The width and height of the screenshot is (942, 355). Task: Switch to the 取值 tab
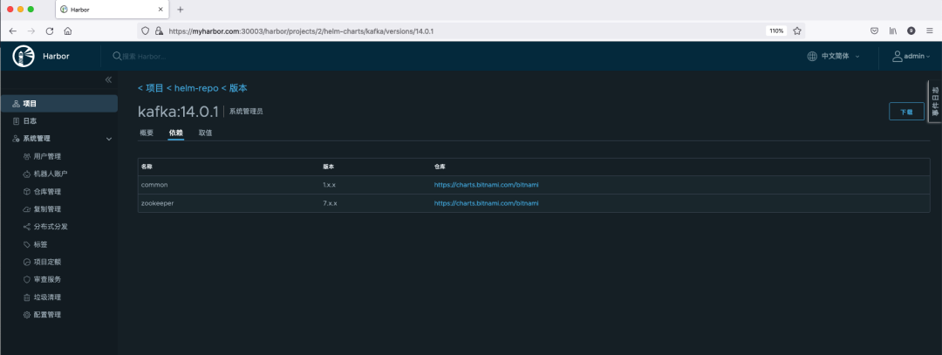tap(206, 133)
